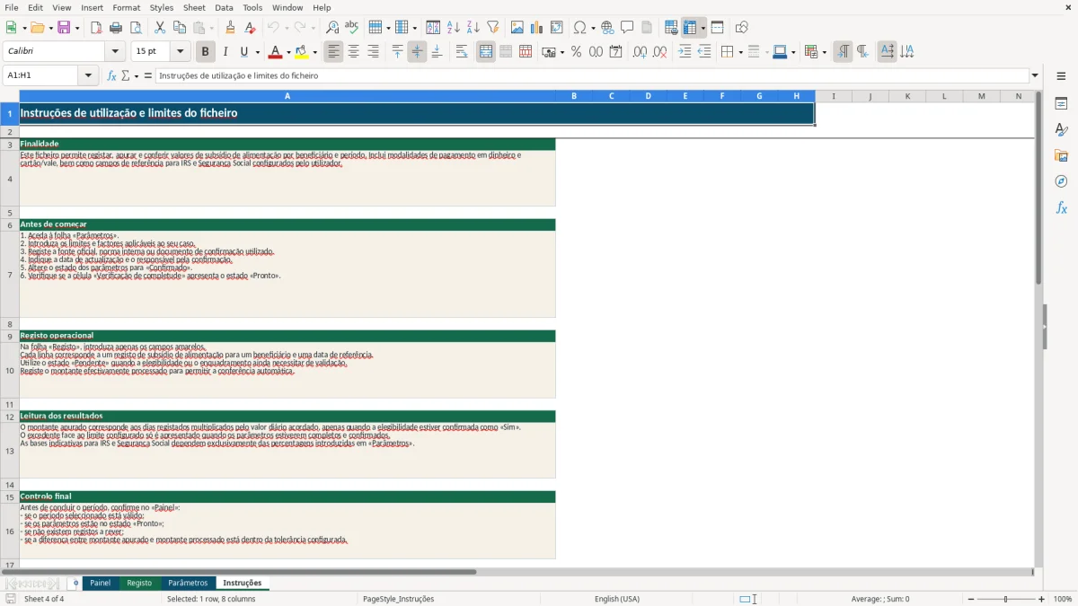Adjust the zoom slider
The height and width of the screenshot is (606, 1078).
pos(1005,599)
